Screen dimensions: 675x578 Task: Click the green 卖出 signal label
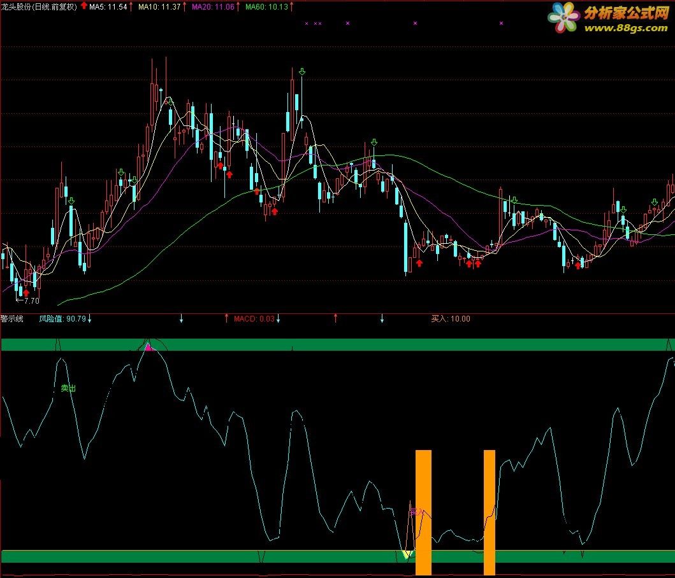coord(68,388)
